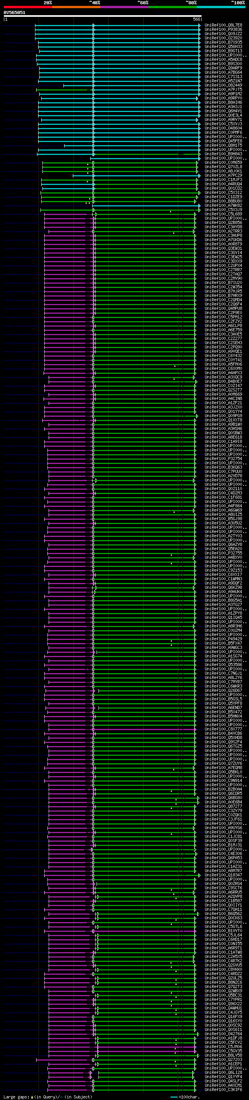Select hit label UniRef100_Q4SLF2
This screenshot has height=1100, width=249.
coord(223,1081)
